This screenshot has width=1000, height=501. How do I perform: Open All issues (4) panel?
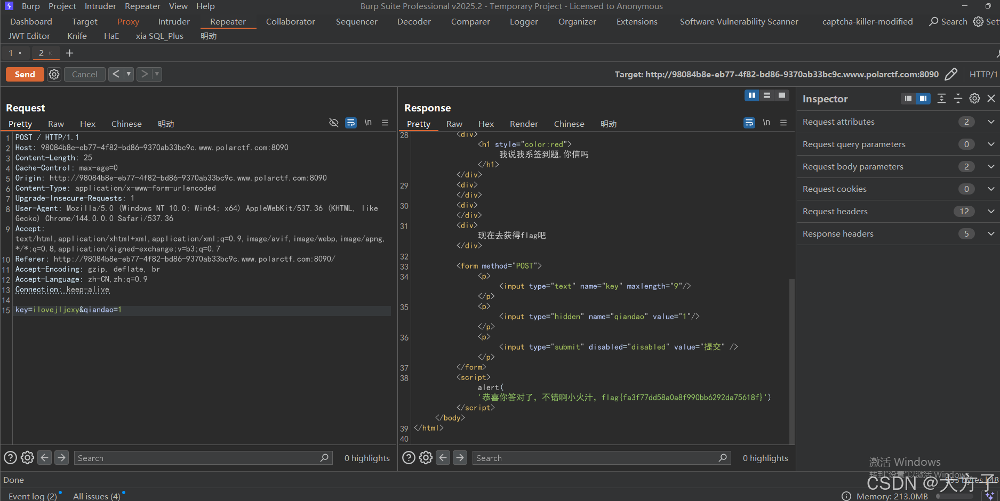click(x=97, y=496)
